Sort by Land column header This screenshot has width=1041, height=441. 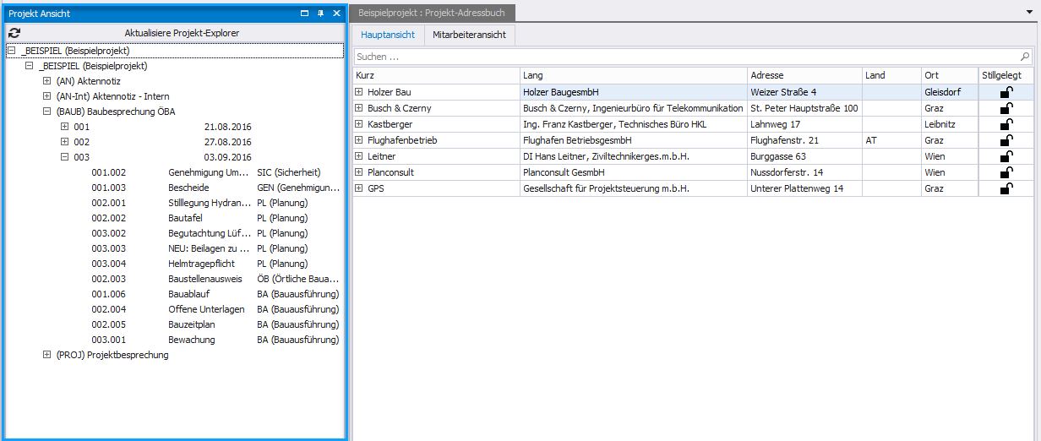891,75
